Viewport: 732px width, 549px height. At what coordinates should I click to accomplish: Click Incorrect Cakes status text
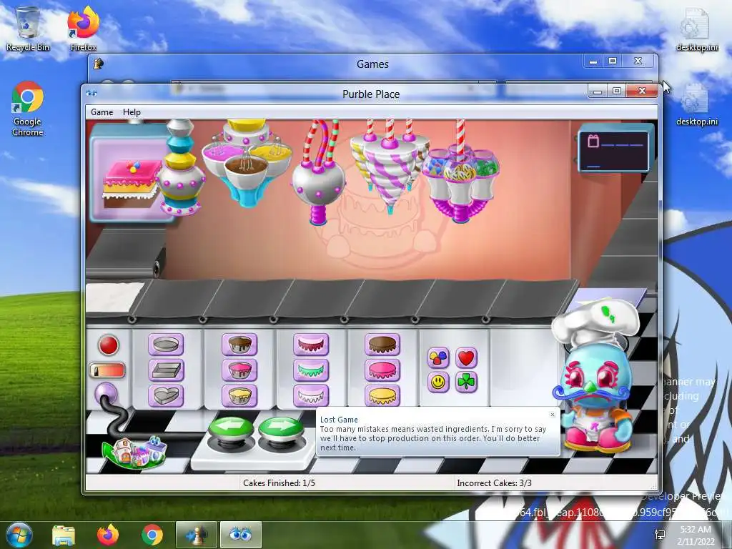[495, 483]
